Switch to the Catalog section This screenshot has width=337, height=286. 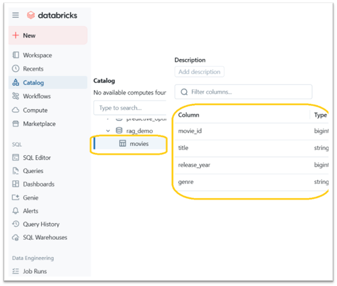click(x=33, y=82)
